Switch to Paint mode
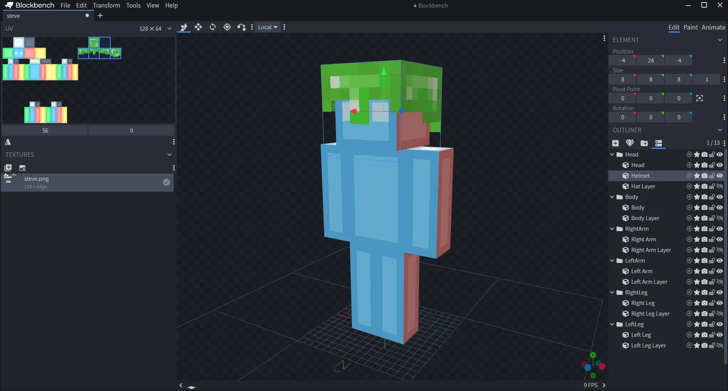 point(691,27)
